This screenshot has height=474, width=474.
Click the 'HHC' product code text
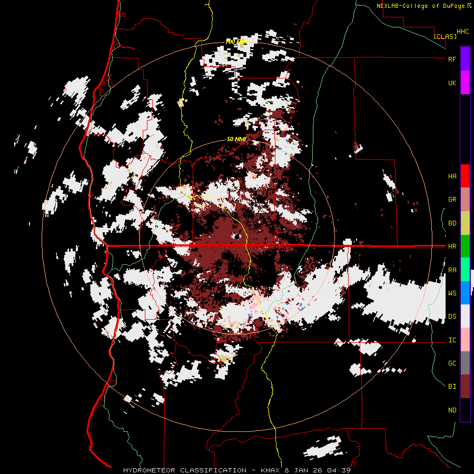(462, 32)
